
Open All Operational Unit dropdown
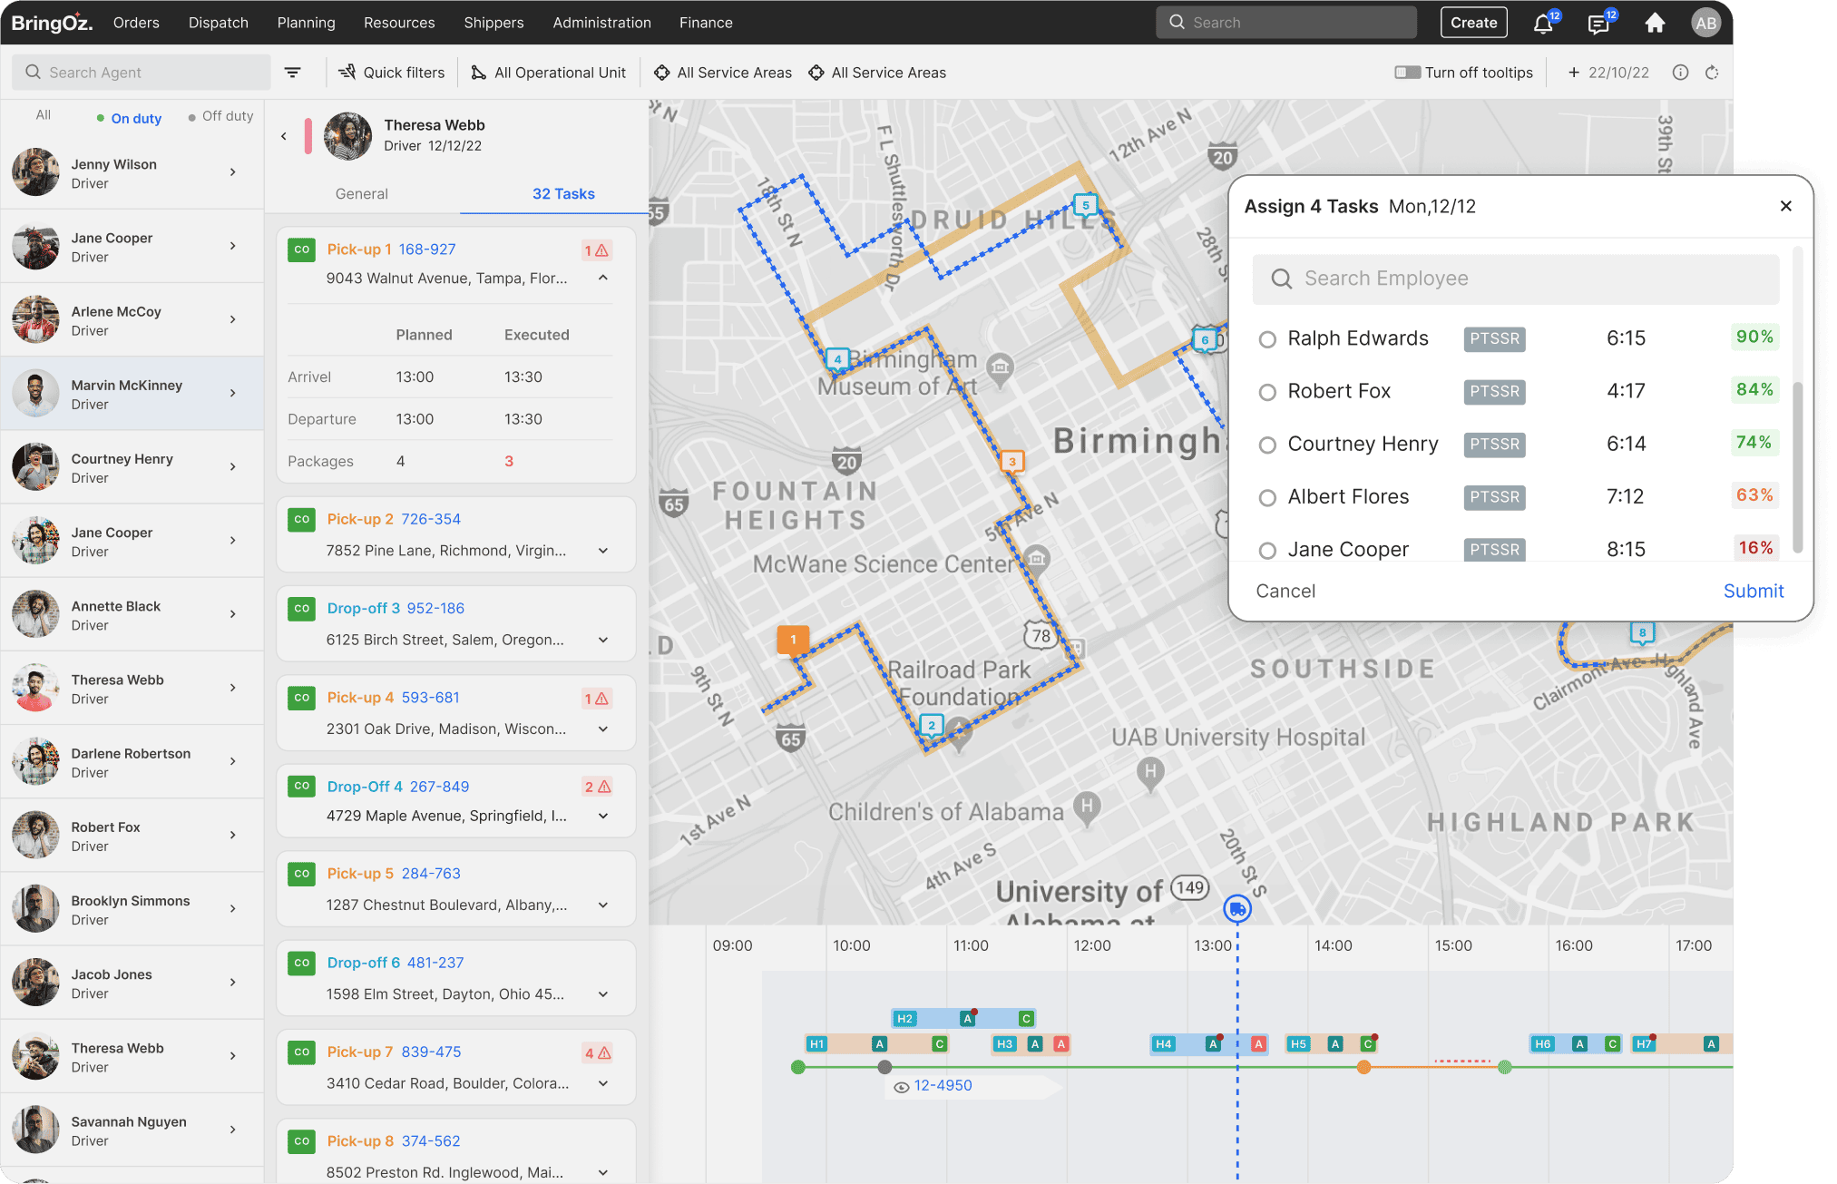[548, 73]
